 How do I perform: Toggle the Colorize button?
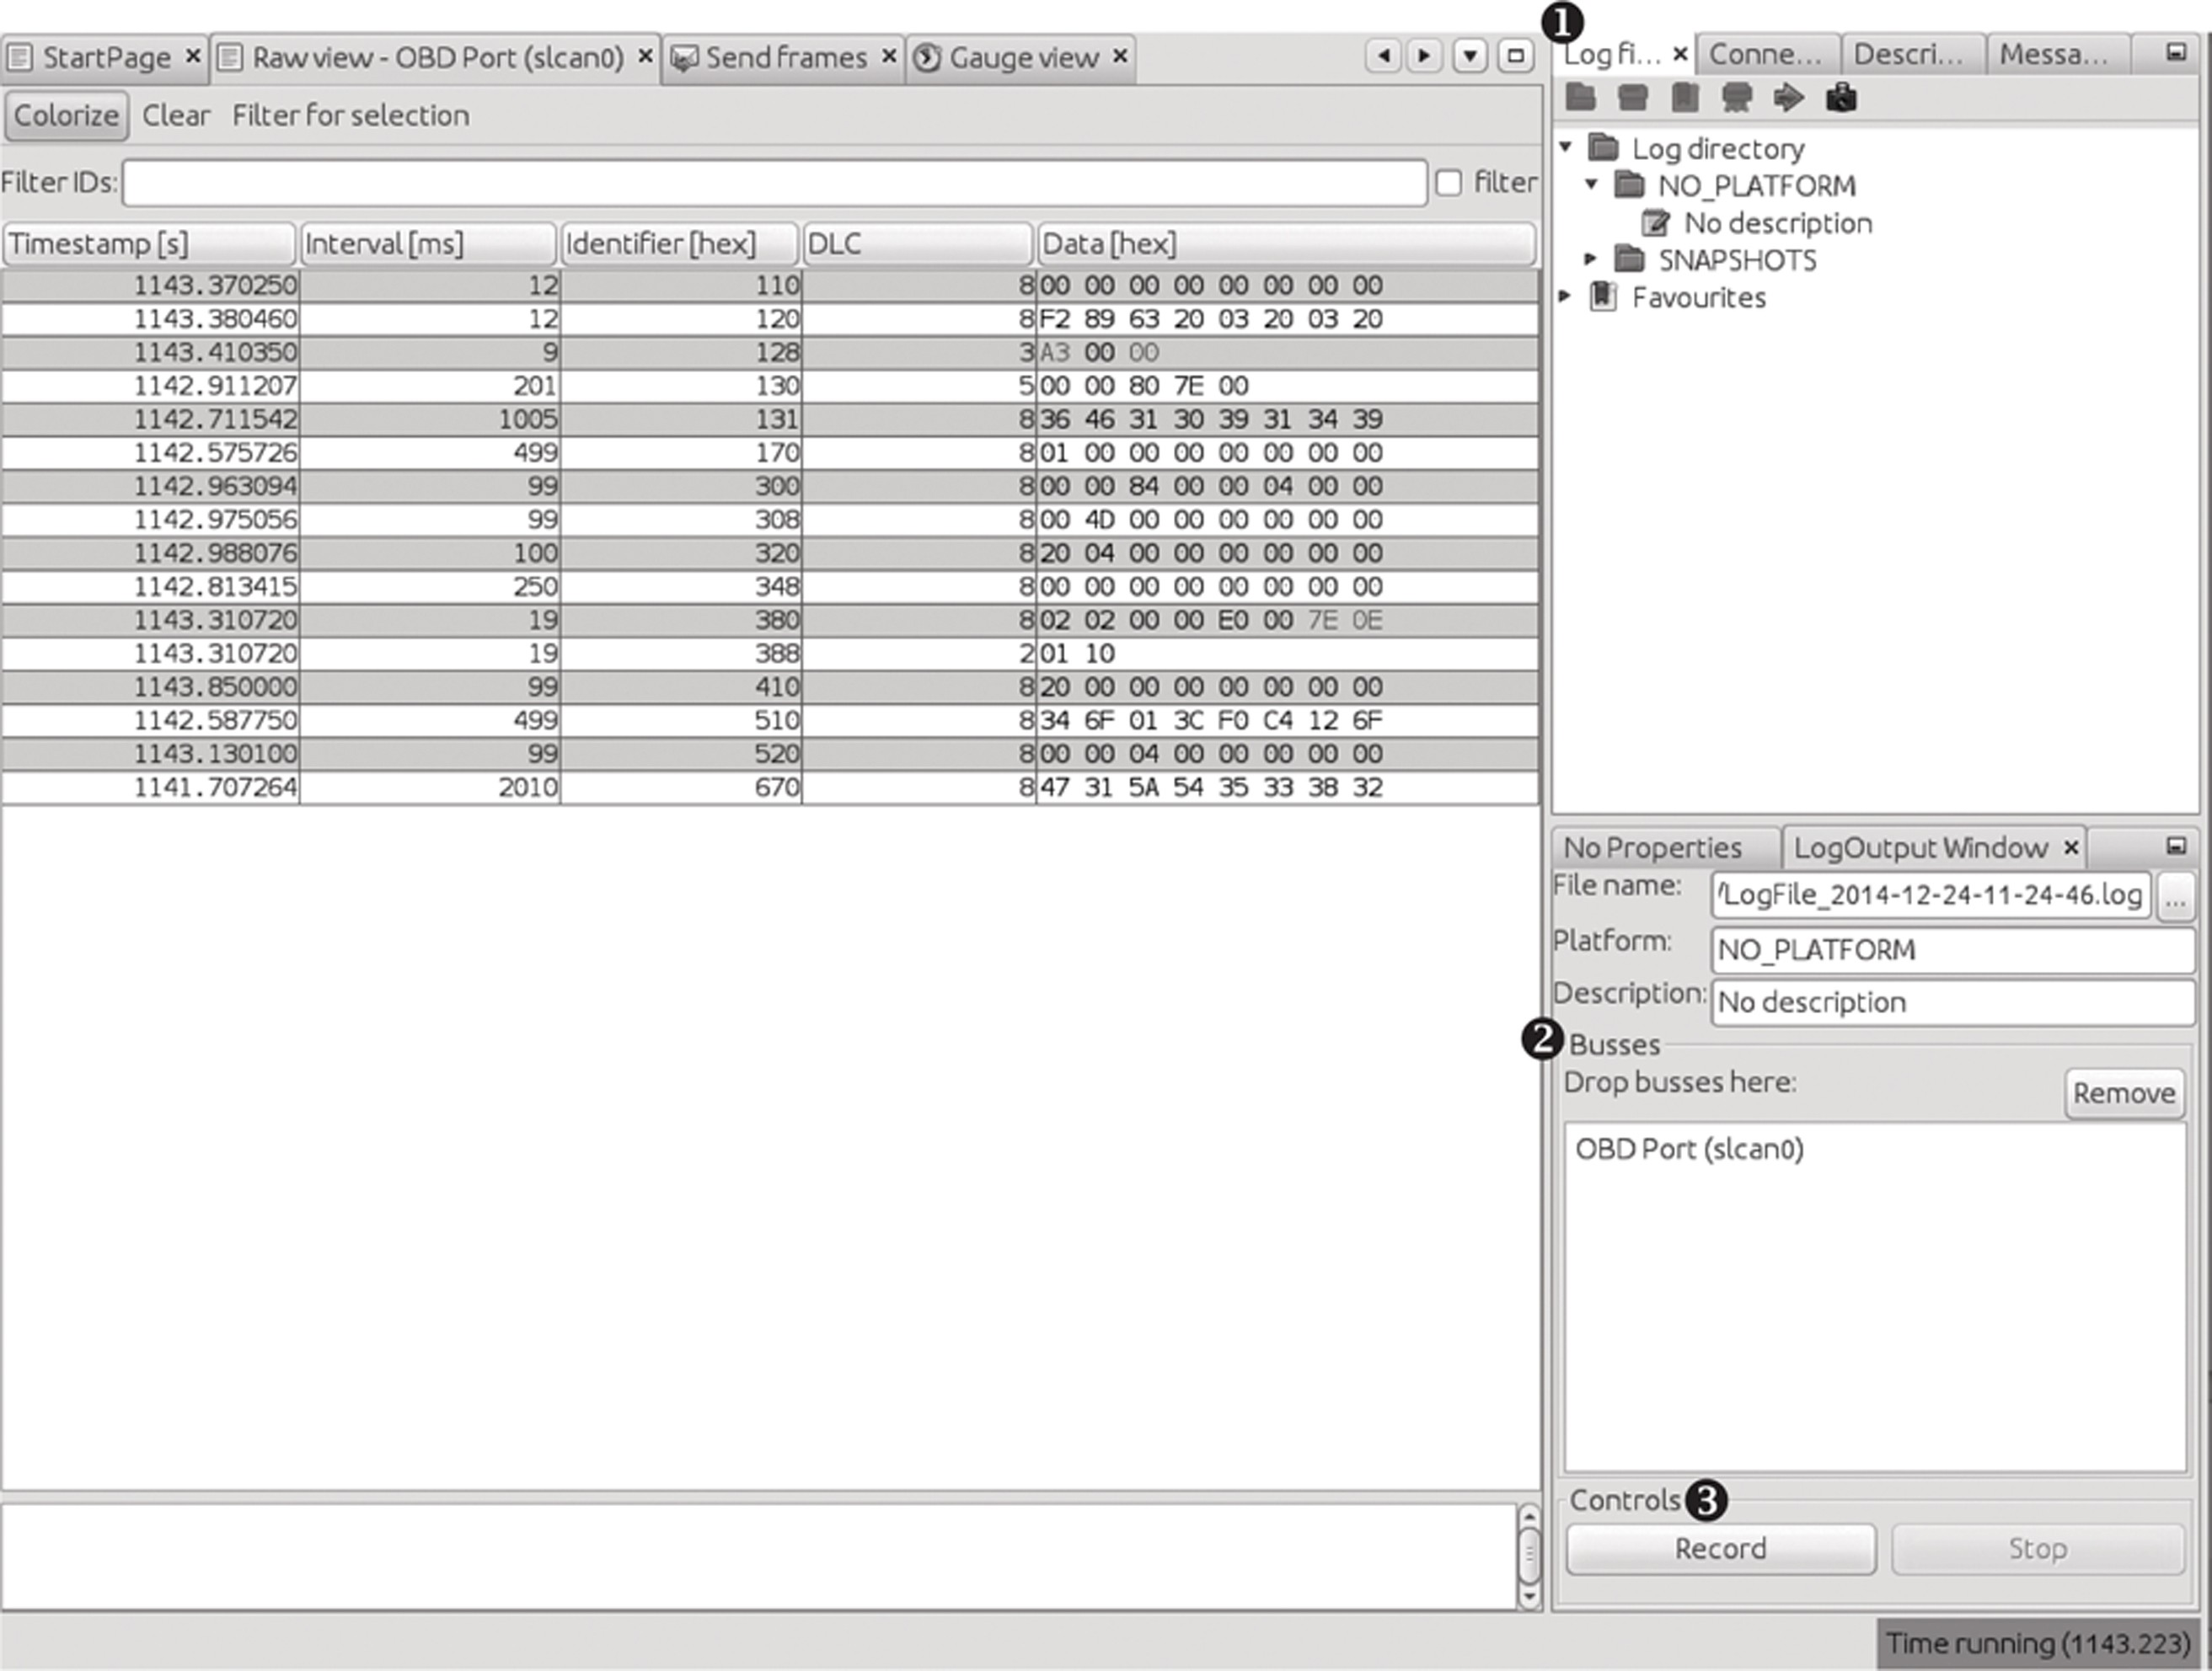(x=66, y=115)
